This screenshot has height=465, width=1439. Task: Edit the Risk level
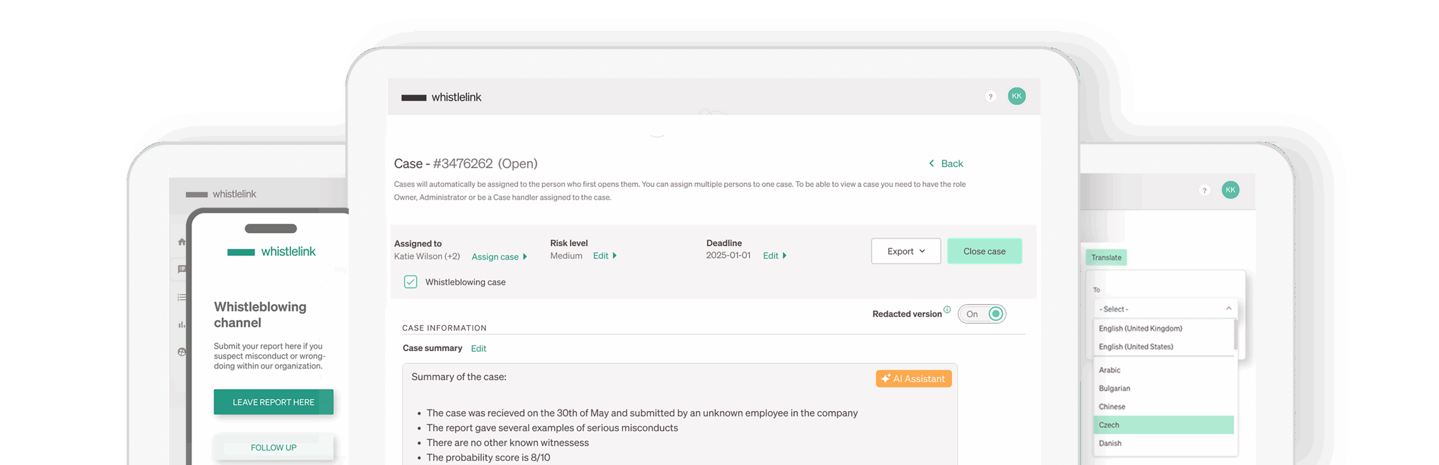coord(604,256)
